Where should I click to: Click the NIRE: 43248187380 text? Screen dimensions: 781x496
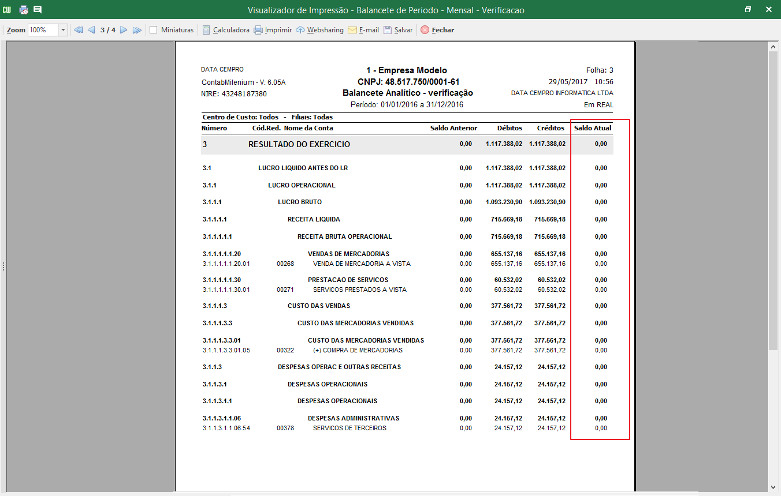point(234,93)
